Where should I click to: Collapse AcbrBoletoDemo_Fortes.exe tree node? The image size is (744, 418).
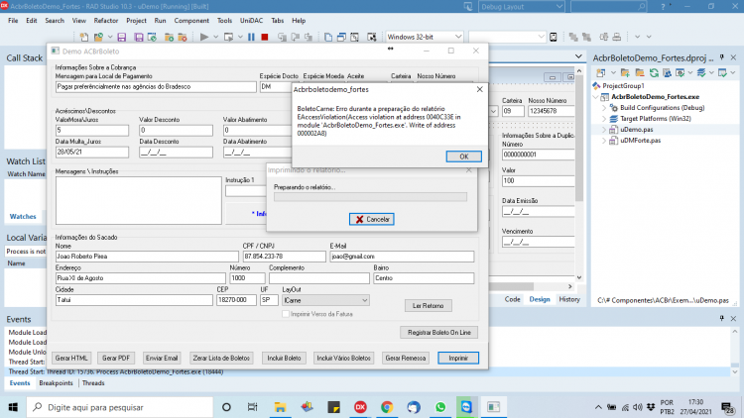(596, 97)
